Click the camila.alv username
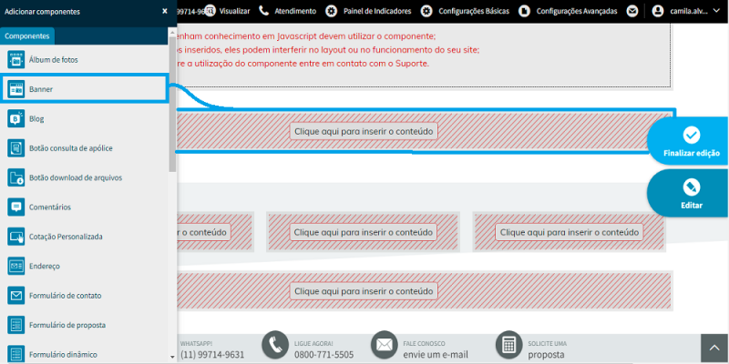The image size is (729, 364). coord(689,11)
